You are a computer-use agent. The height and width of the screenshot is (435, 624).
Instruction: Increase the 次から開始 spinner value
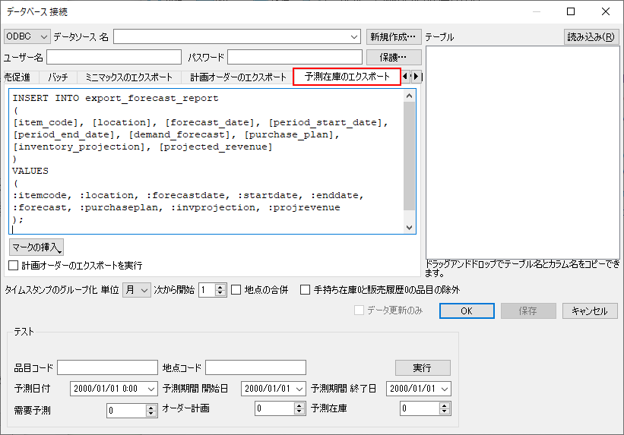pyautogui.click(x=220, y=286)
